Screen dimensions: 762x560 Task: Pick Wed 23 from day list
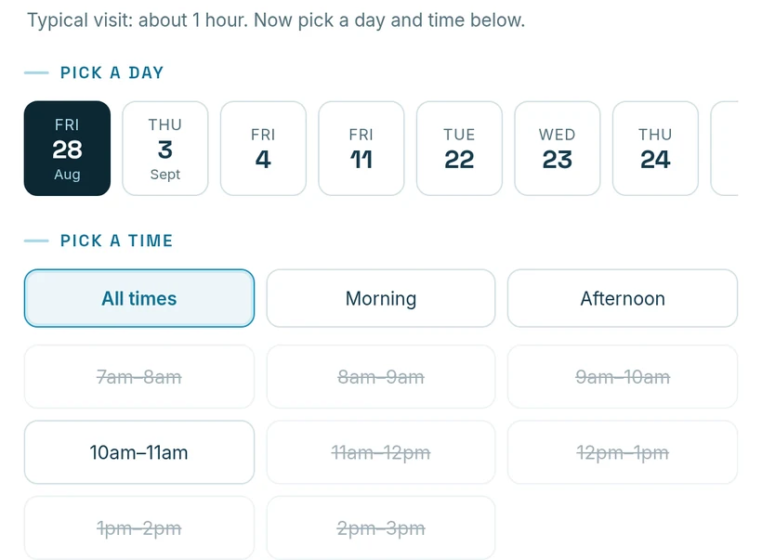click(558, 149)
